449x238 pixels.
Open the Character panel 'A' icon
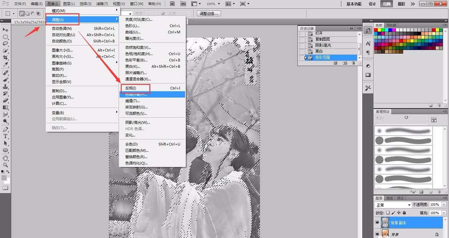pyautogui.click(x=368, y=43)
